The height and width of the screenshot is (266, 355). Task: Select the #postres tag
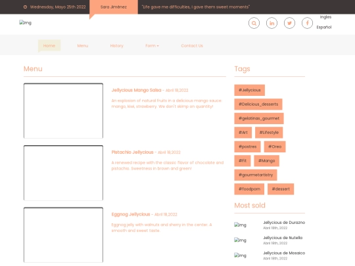247,146
